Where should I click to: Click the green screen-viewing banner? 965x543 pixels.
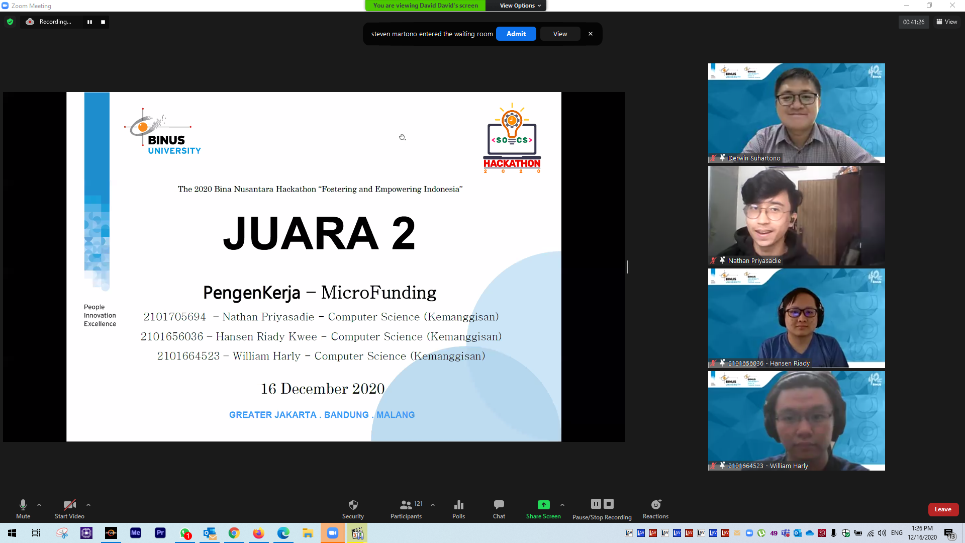(425, 6)
